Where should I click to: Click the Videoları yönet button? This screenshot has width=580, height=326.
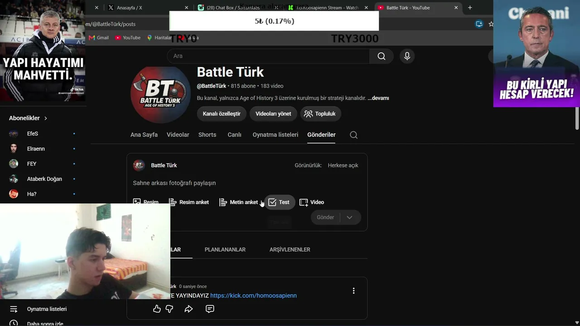pos(273,114)
